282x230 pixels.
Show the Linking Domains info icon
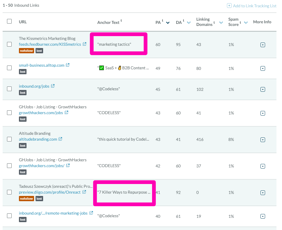click(x=214, y=22)
